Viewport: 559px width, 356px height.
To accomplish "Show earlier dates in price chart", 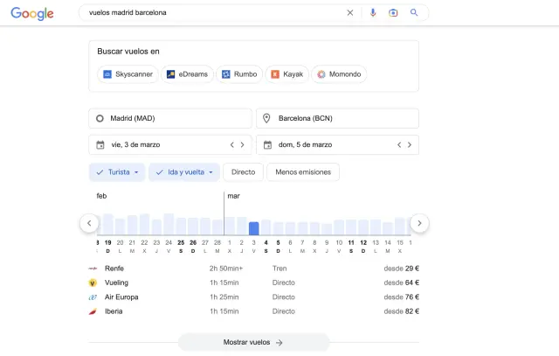I will point(89,223).
